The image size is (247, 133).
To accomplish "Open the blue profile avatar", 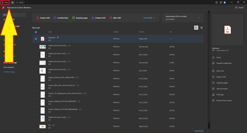I will click(225, 2).
